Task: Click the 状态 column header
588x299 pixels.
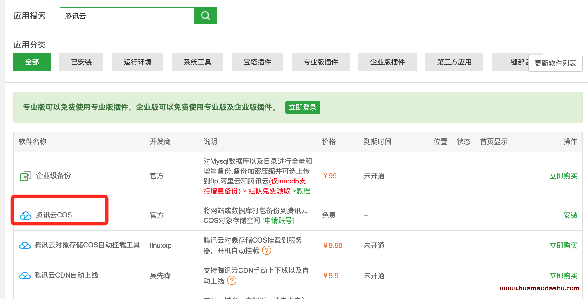Action: (464, 142)
